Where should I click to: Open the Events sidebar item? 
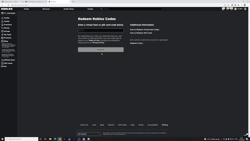4,66
